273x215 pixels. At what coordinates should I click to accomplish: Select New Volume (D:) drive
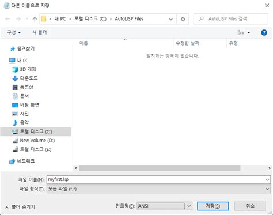click(x=37, y=141)
